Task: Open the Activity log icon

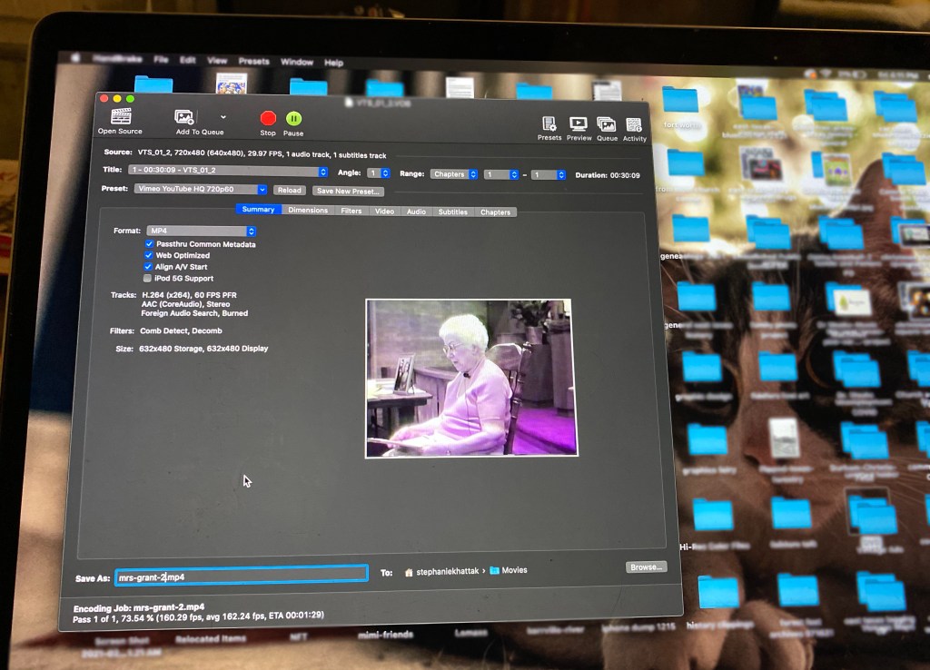Action: pos(635,125)
